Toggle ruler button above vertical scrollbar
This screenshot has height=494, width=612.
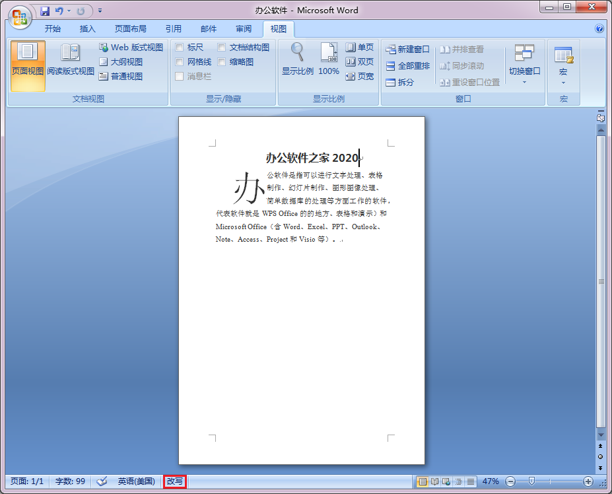point(601,117)
